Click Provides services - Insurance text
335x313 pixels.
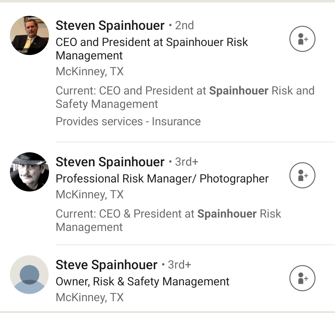click(x=128, y=122)
